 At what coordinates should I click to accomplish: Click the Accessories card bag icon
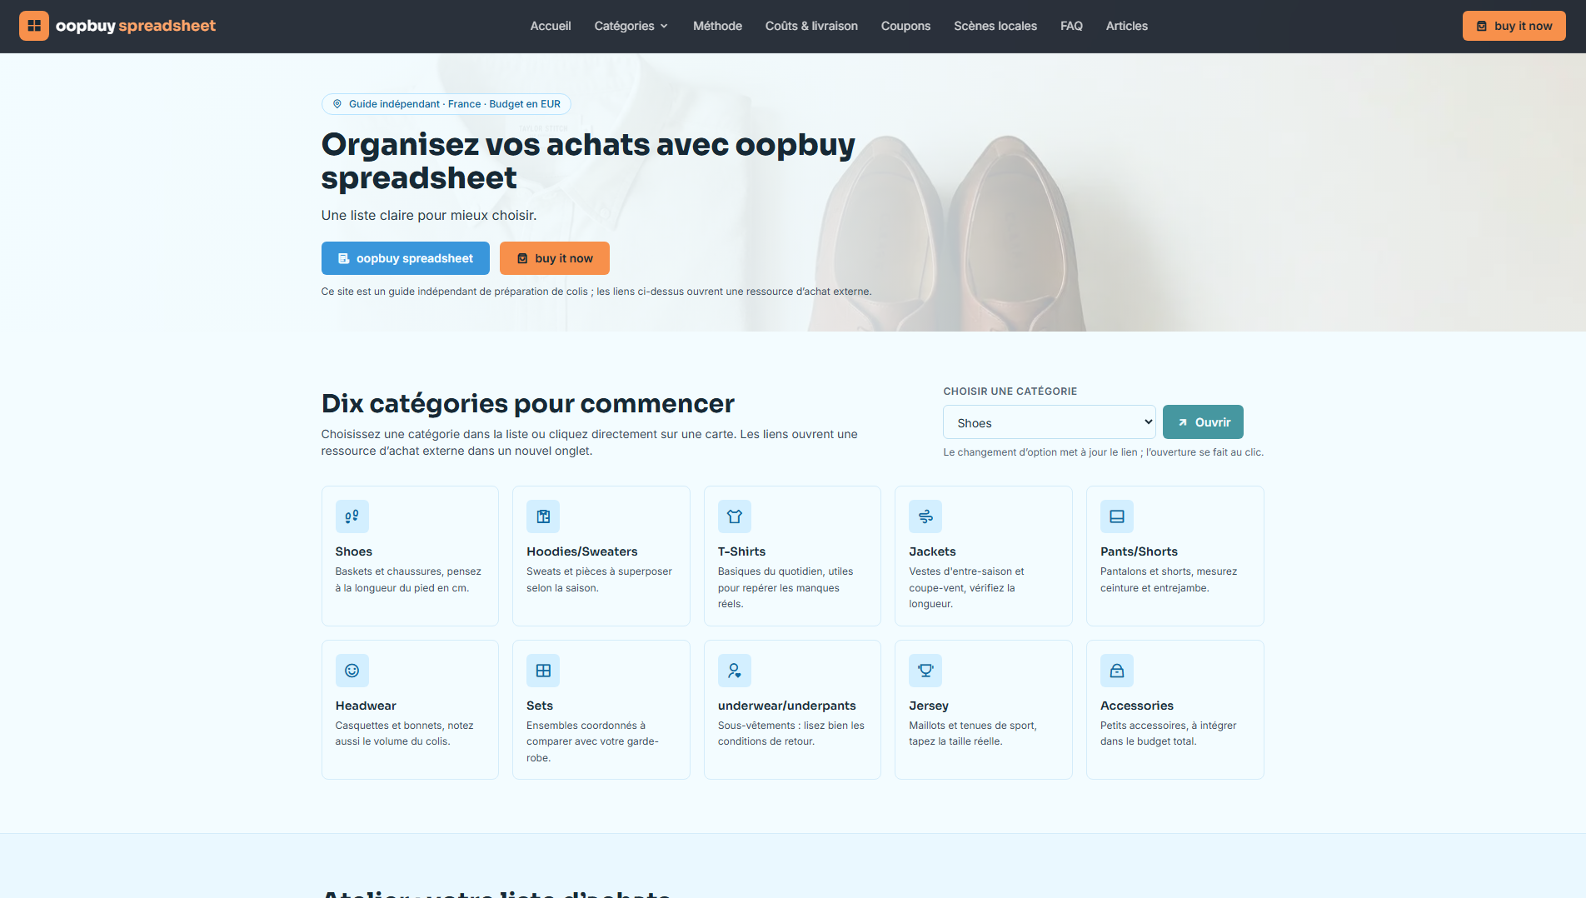(x=1117, y=671)
